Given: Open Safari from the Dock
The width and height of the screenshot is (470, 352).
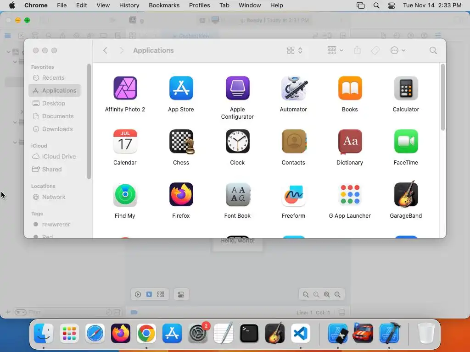Looking at the screenshot, I should click(x=95, y=333).
